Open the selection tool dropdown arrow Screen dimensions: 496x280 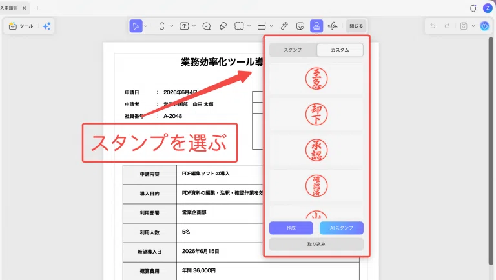(x=146, y=26)
